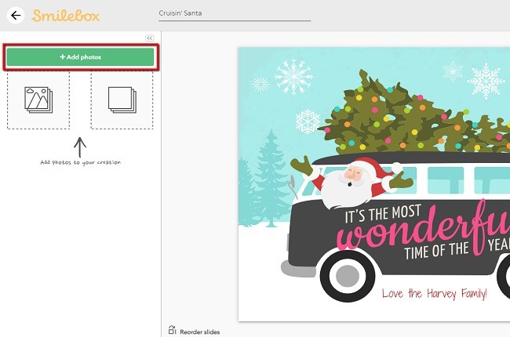Select the Love the Harvey Family text

click(434, 293)
